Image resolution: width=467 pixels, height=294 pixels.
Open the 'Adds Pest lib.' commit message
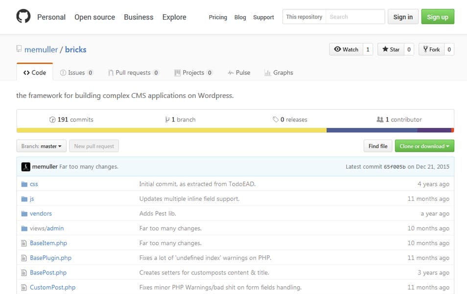click(158, 214)
